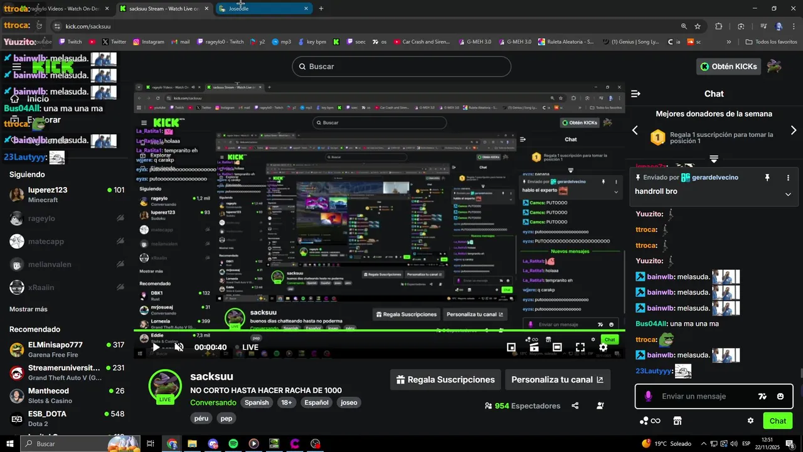Share the stream via share icon
This screenshot has width=803, height=452.
click(575, 406)
